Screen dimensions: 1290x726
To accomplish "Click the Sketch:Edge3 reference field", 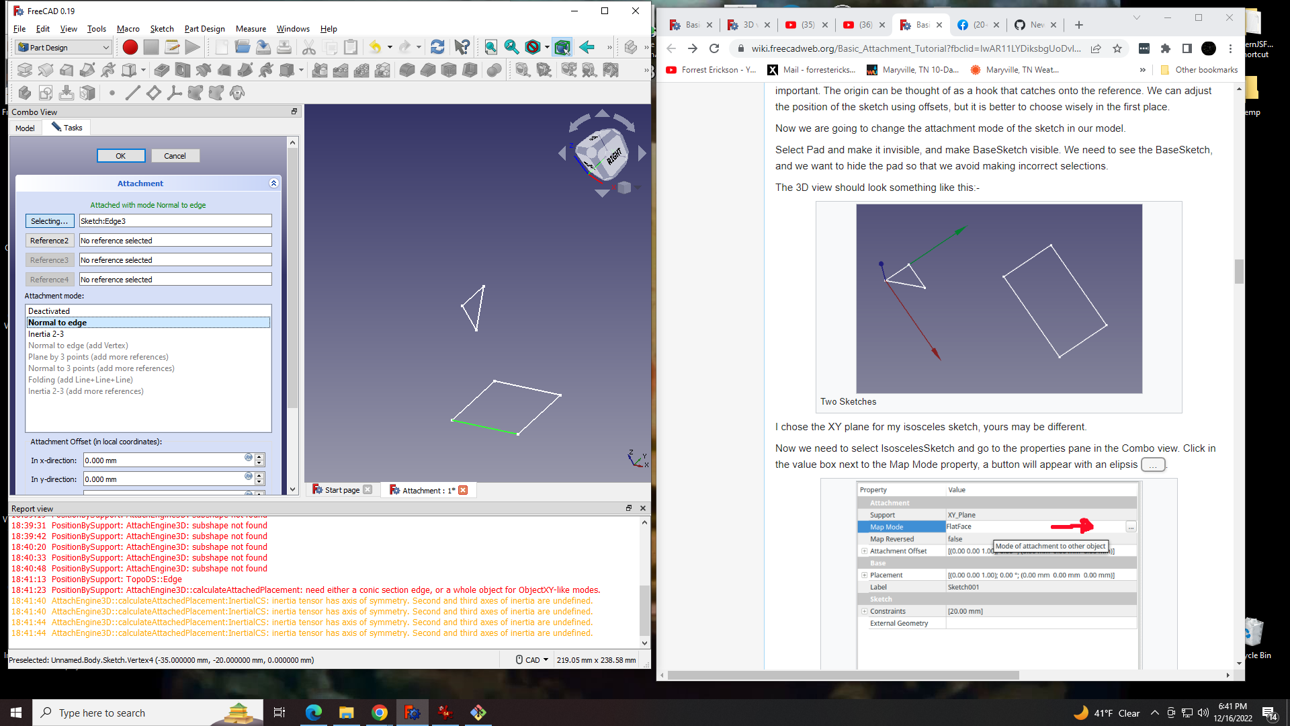I will click(175, 220).
